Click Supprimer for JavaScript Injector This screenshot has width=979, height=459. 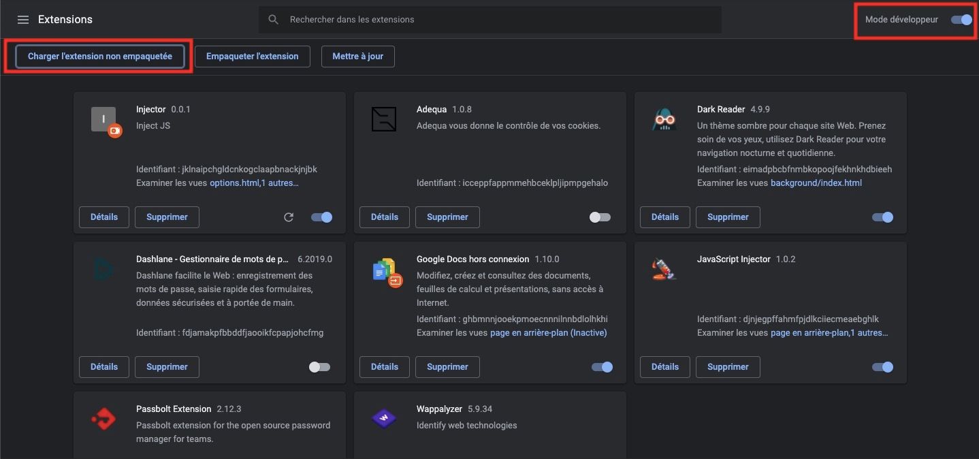[x=728, y=367]
